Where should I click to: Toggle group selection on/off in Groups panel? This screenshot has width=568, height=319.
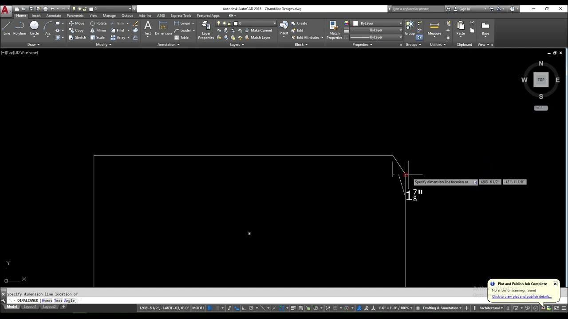(x=419, y=38)
